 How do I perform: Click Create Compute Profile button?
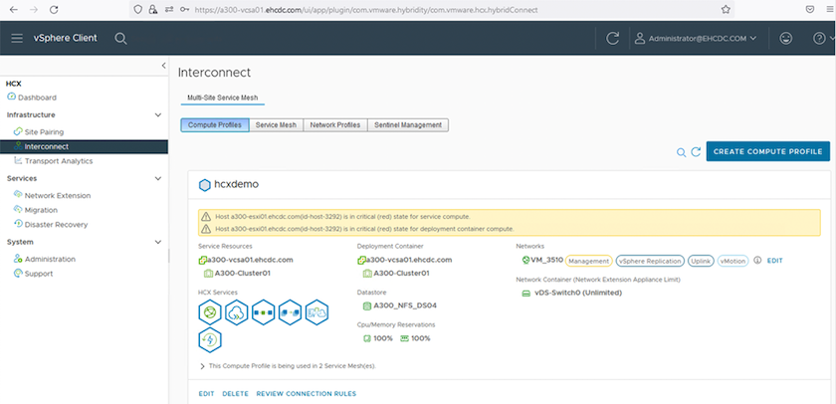(766, 151)
